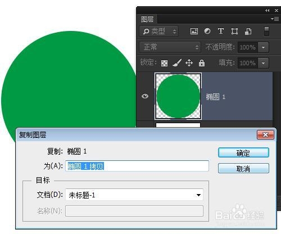
Task: Lock position move icon
Action: [189, 63]
